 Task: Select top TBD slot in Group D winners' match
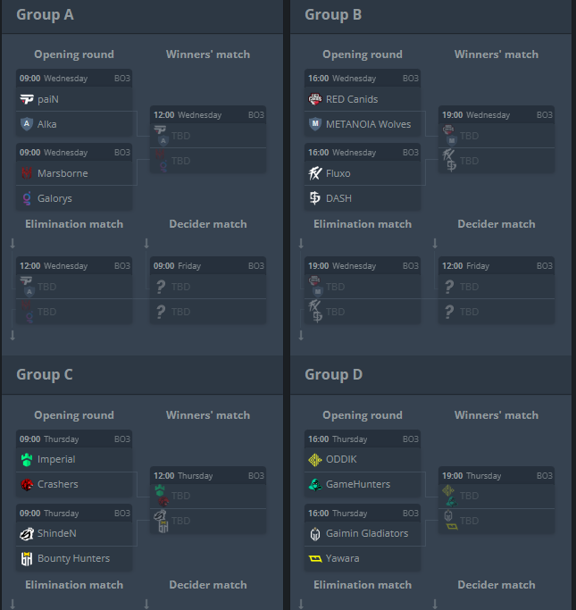point(497,496)
